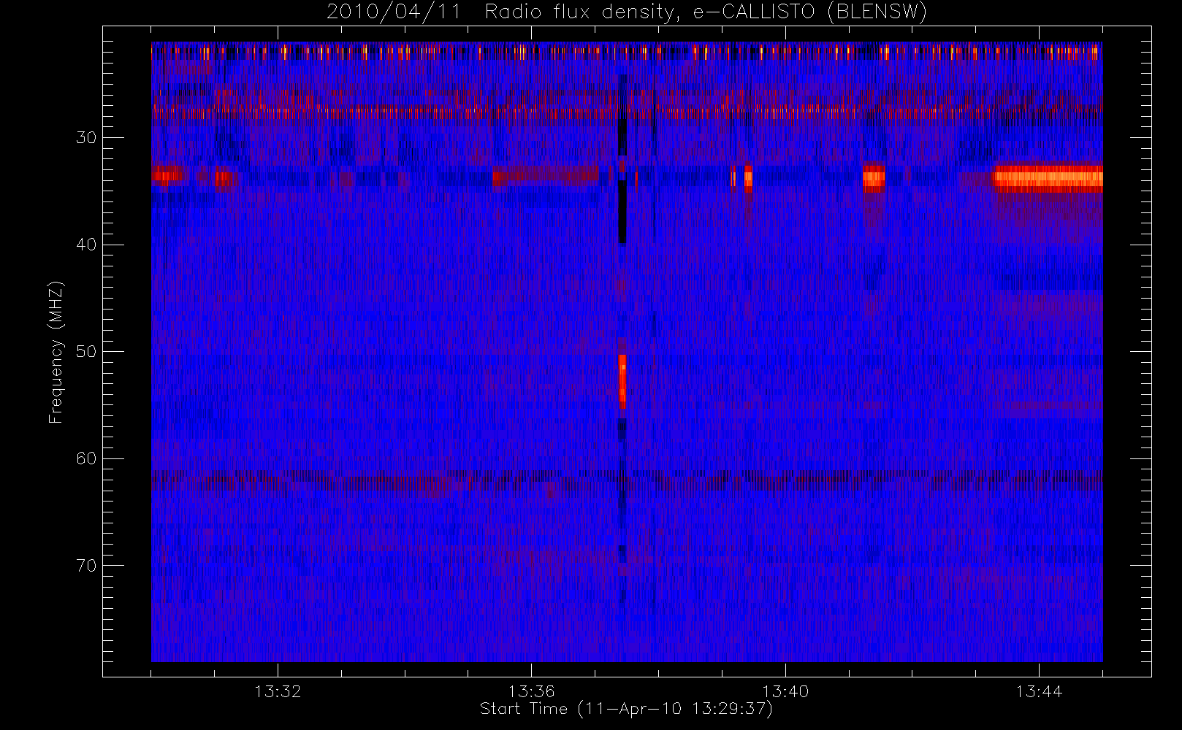Click the 'Start Time (11-Apr-10 13:29:37)' axis label
This screenshot has width=1182, height=730.
pyautogui.click(x=626, y=709)
